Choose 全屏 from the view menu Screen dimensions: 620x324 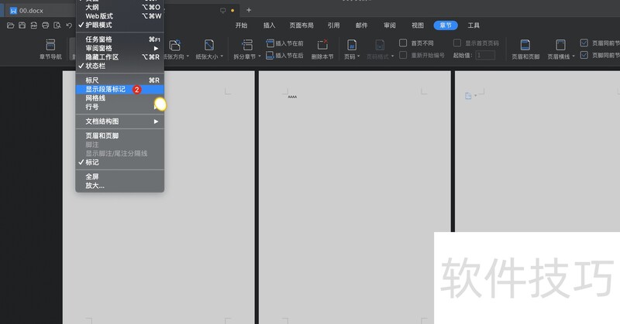tap(92, 176)
